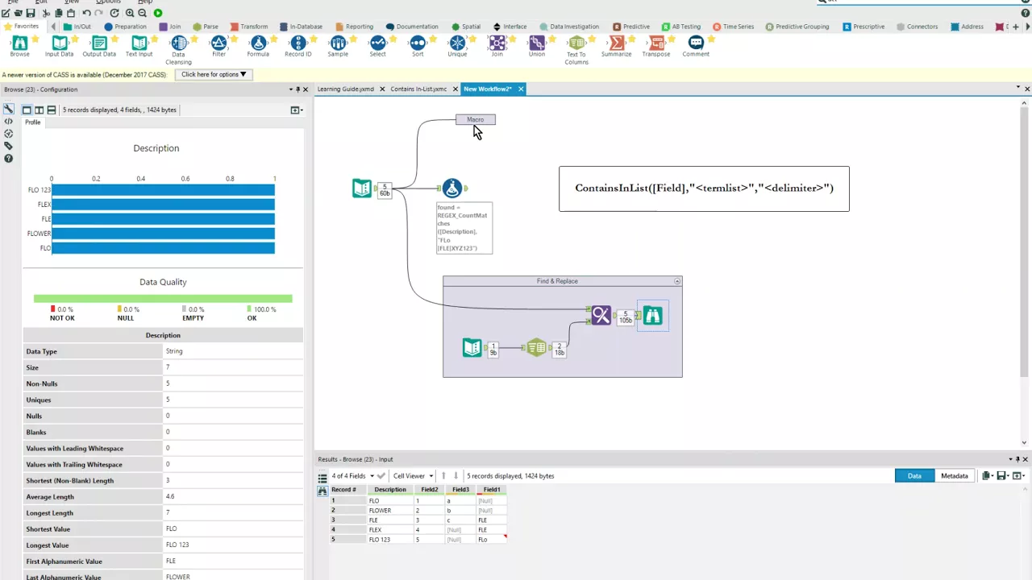This screenshot has height=580, width=1032.
Task: Select the Output Data tool
Action: [99, 46]
